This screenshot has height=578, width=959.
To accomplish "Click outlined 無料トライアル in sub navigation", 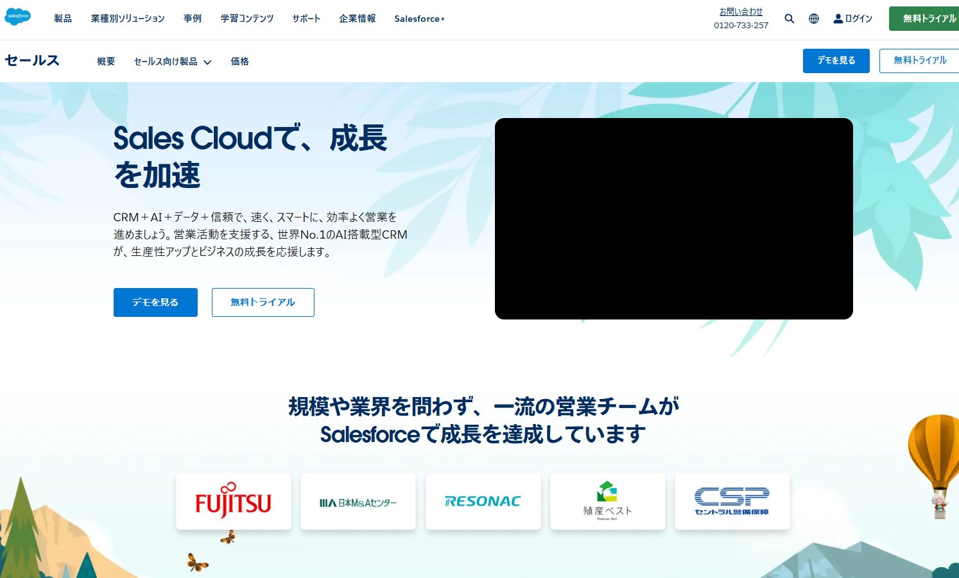I will click(x=920, y=61).
